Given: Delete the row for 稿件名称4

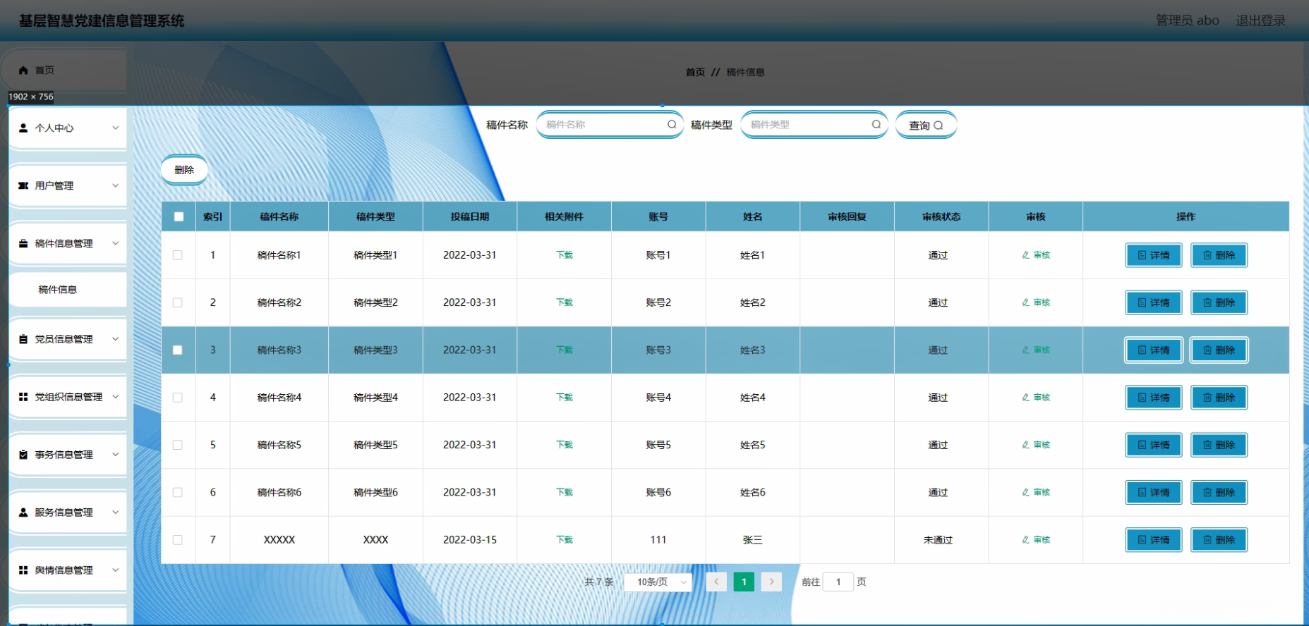Looking at the screenshot, I should click(x=1219, y=398).
